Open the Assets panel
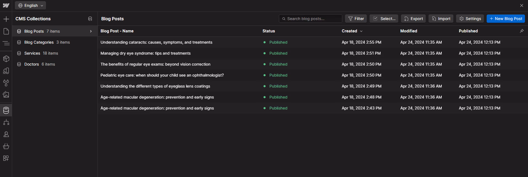The height and width of the screenshot is (177, 528). 6,95
